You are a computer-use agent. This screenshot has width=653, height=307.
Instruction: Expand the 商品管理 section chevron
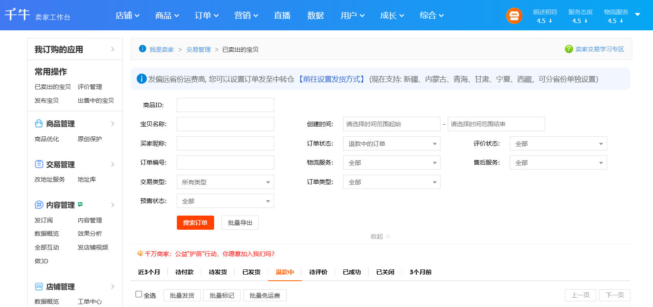pyautogui.click(x=113, y=124)
